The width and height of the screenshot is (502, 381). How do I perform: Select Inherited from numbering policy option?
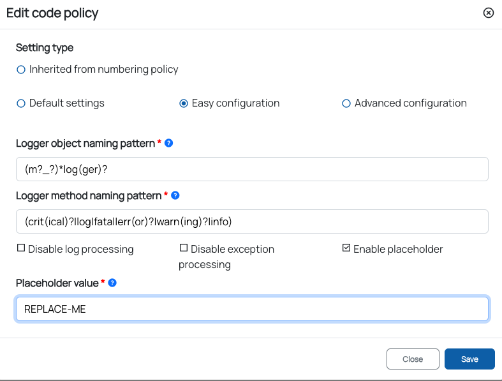(21, 70)
